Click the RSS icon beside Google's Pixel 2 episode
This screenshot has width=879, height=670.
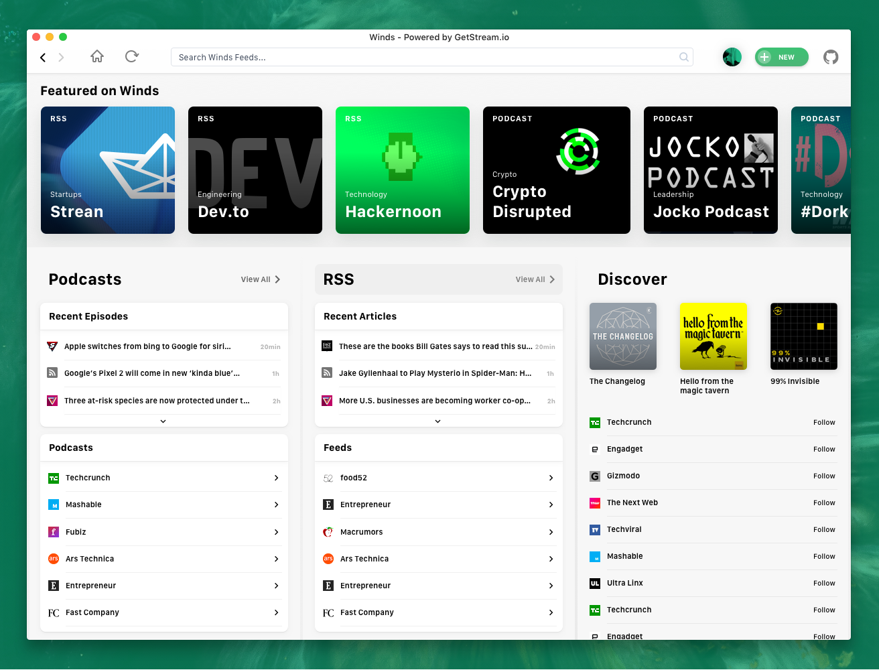(x=52, y=373)
